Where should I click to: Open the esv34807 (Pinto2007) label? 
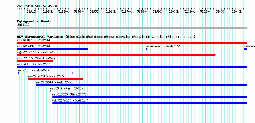click(34, 64)
